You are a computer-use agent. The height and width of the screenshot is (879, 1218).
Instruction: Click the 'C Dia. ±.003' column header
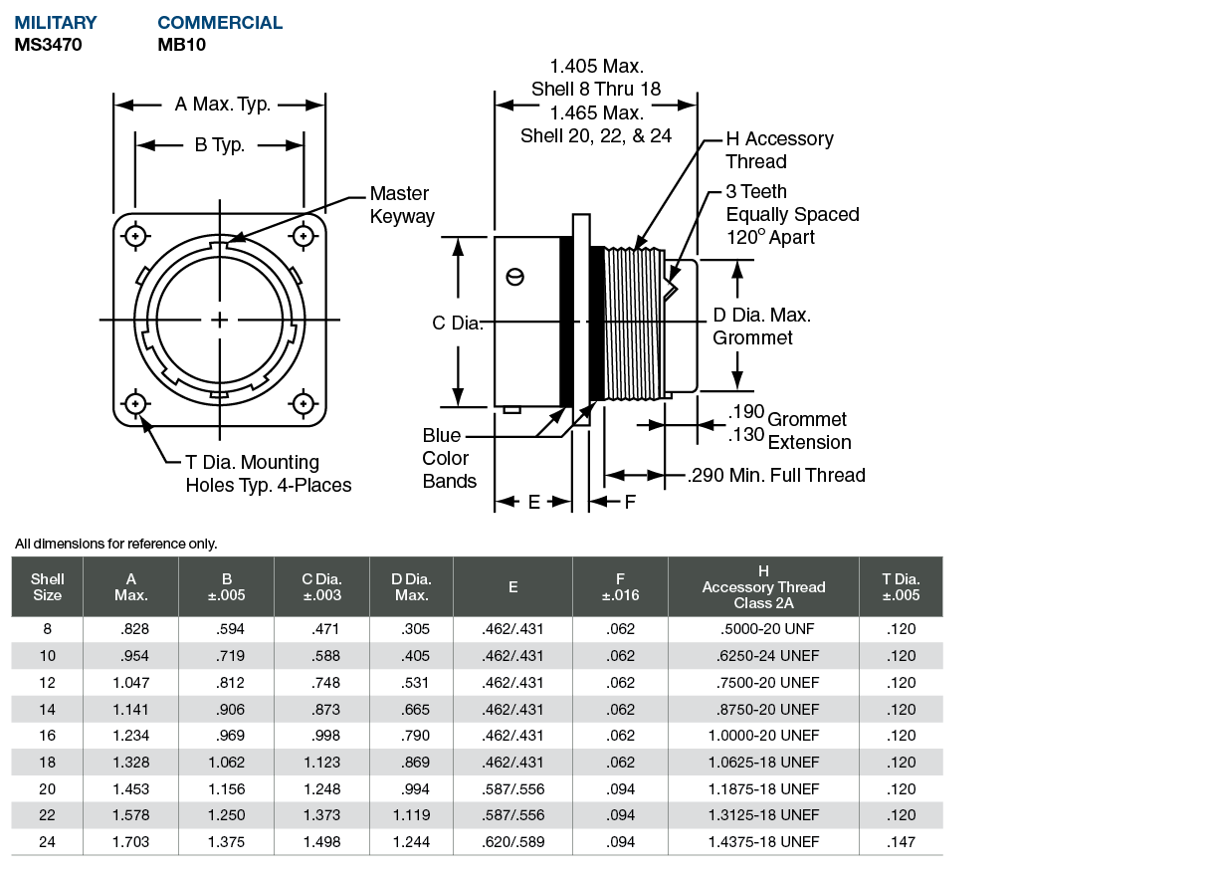(x=322, y=586)
